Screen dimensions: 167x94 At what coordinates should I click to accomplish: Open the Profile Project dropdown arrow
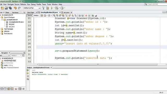(x=65, y=8)
